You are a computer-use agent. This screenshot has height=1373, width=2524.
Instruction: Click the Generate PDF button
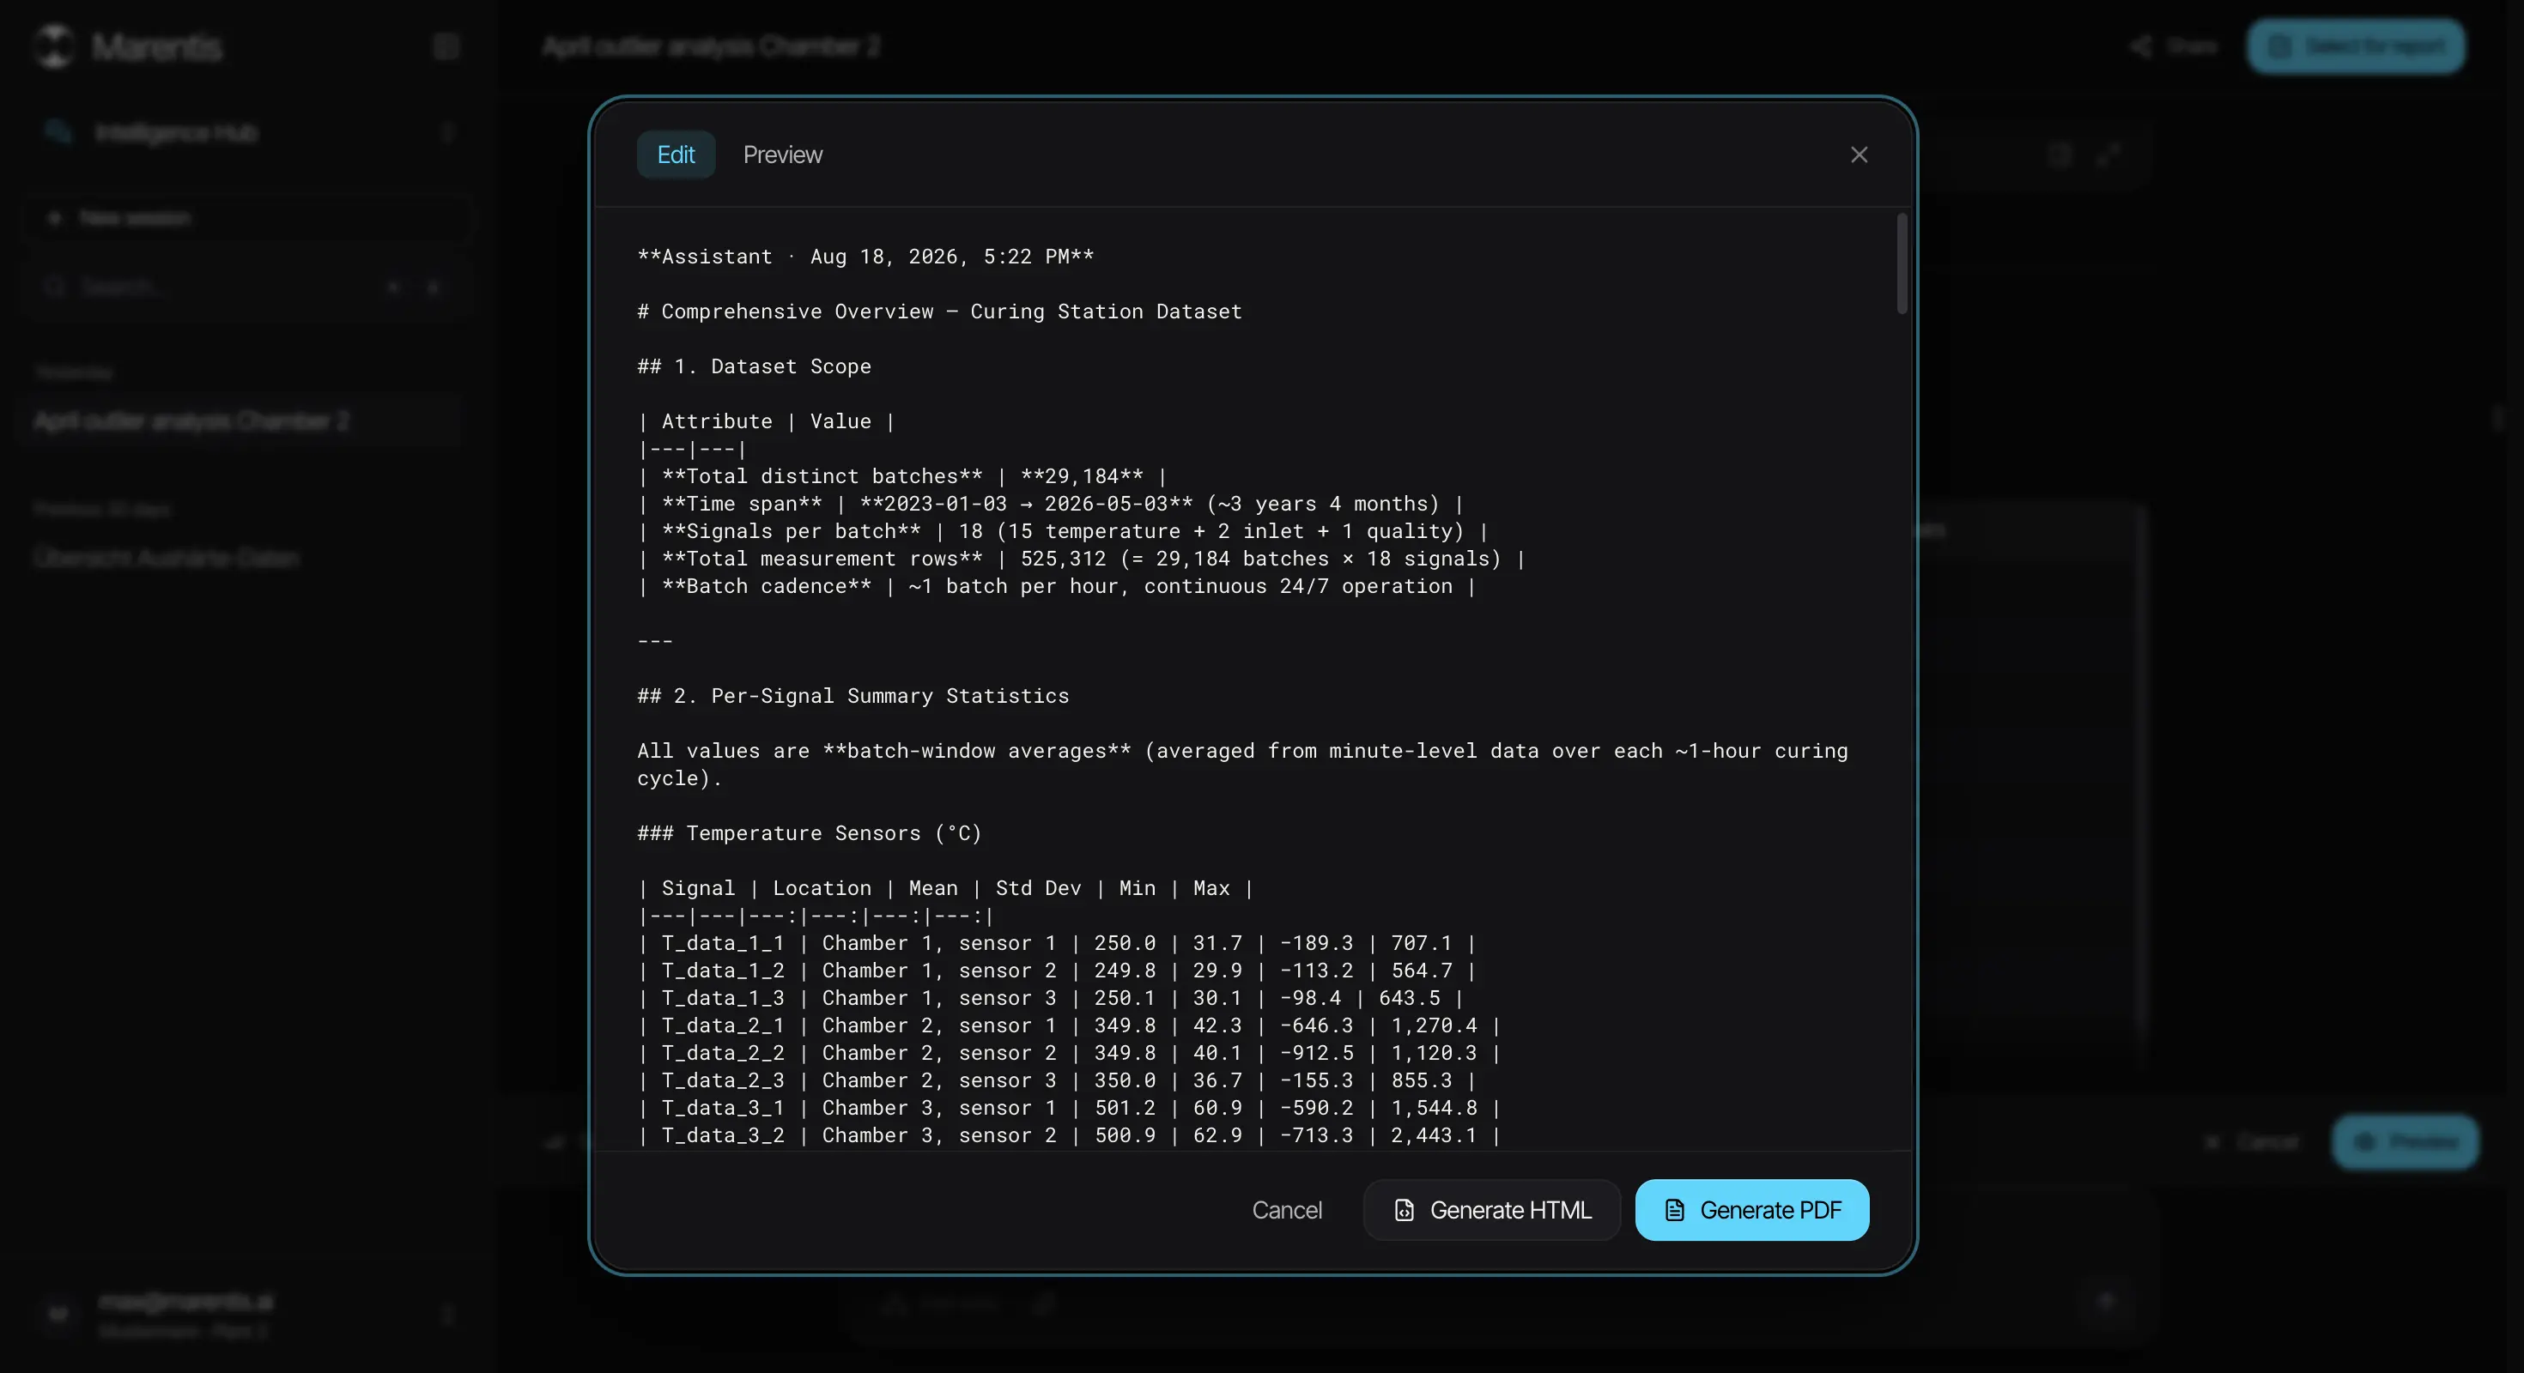(x=1752, y=1209)
